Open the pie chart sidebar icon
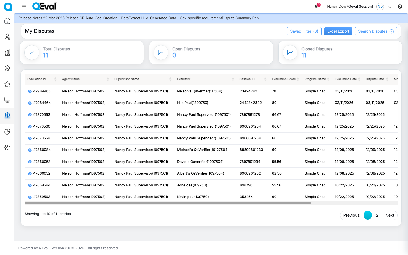This screenshot has width=408, height=255. tap(7, 132)
